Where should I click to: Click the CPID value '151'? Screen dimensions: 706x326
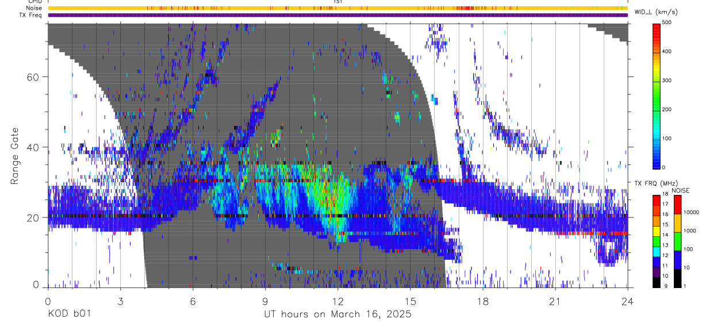[337, 2]
